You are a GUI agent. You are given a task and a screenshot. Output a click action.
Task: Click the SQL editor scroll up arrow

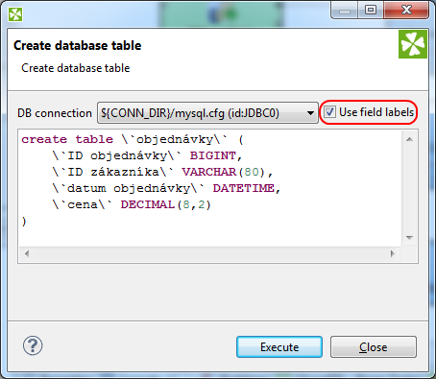(409, 139)
